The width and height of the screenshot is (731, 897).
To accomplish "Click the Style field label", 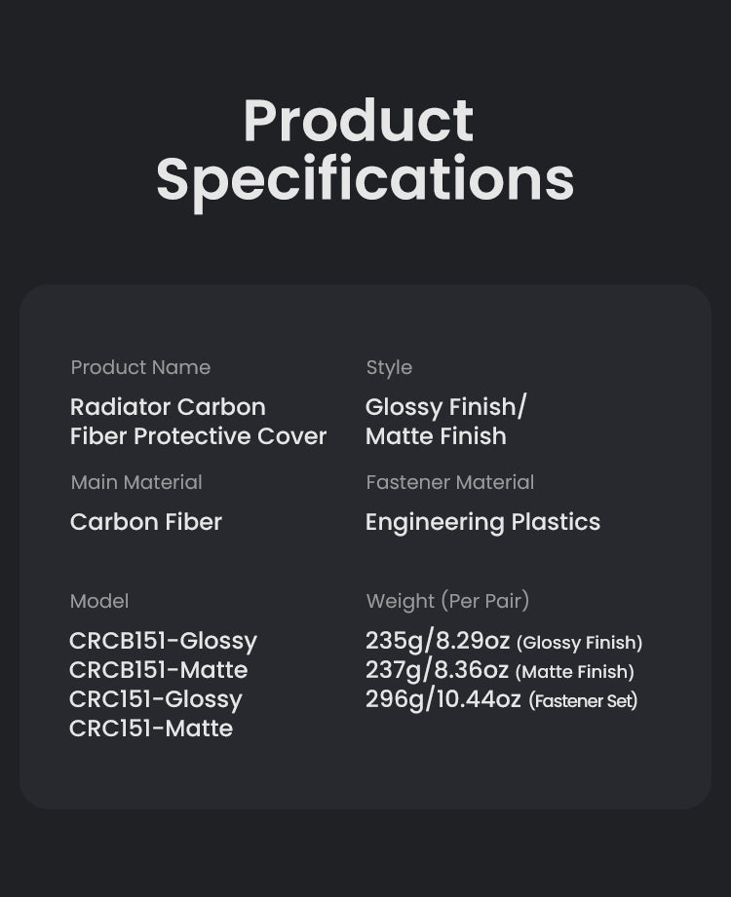I will pos(389,367).
